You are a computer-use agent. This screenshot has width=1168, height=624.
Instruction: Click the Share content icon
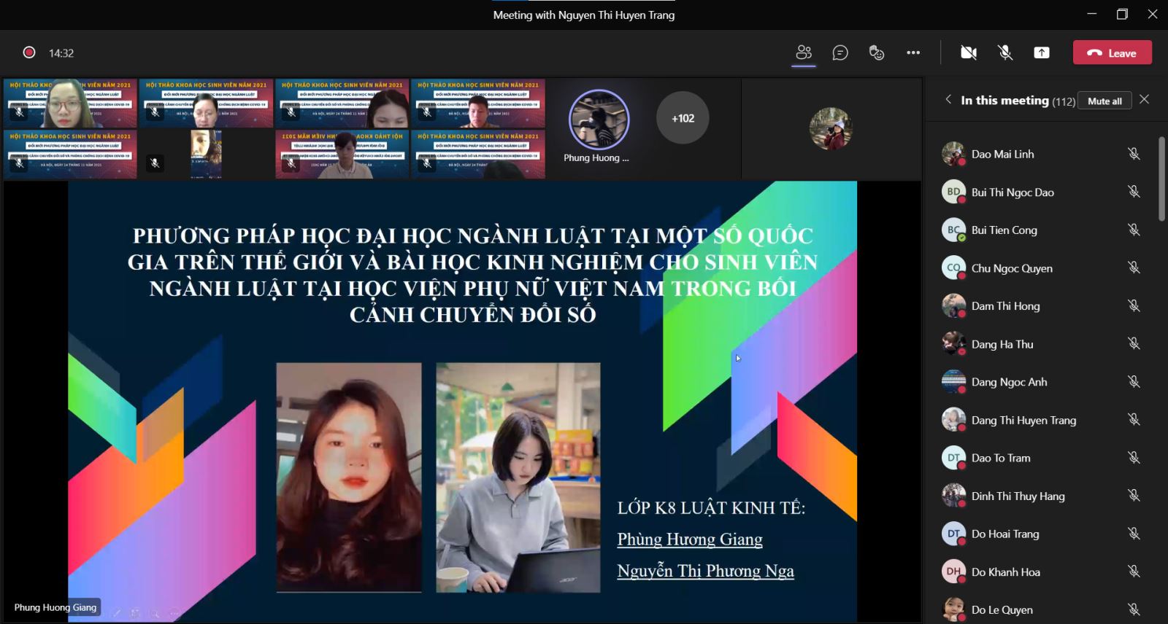pyautogui.click(x=1042, y=52)
